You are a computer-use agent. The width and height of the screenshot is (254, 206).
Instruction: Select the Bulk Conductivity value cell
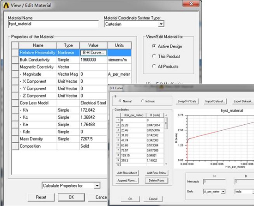click(x=93, y=60)
